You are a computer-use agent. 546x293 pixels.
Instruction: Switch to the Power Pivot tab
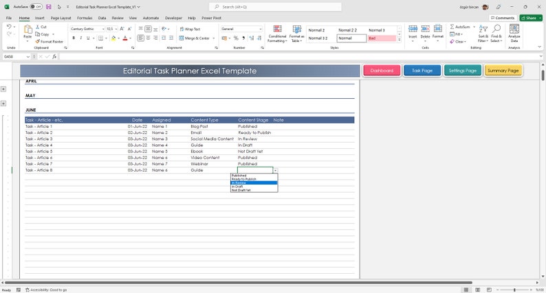211,18
